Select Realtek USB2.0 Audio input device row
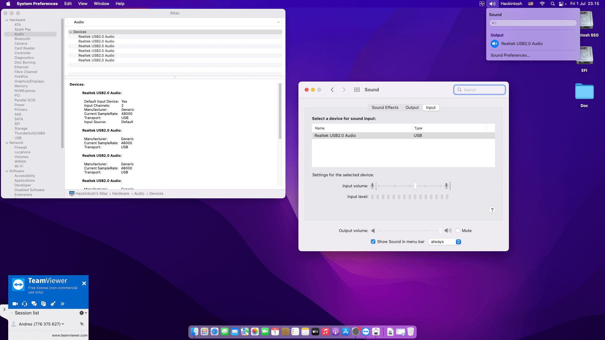This screenshot has height=340, width=605. [403, 136]
